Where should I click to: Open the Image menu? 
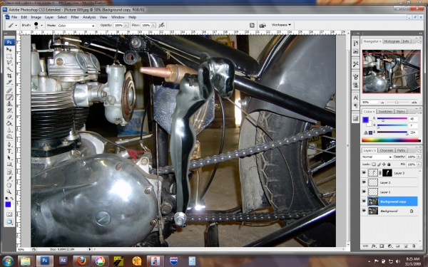(x=36, y=17)
